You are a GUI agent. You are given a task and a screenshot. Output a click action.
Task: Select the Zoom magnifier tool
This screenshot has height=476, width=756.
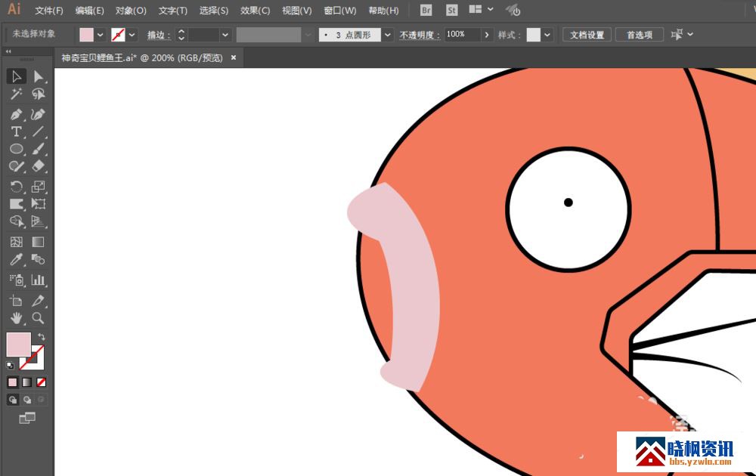tap(38, 318)
